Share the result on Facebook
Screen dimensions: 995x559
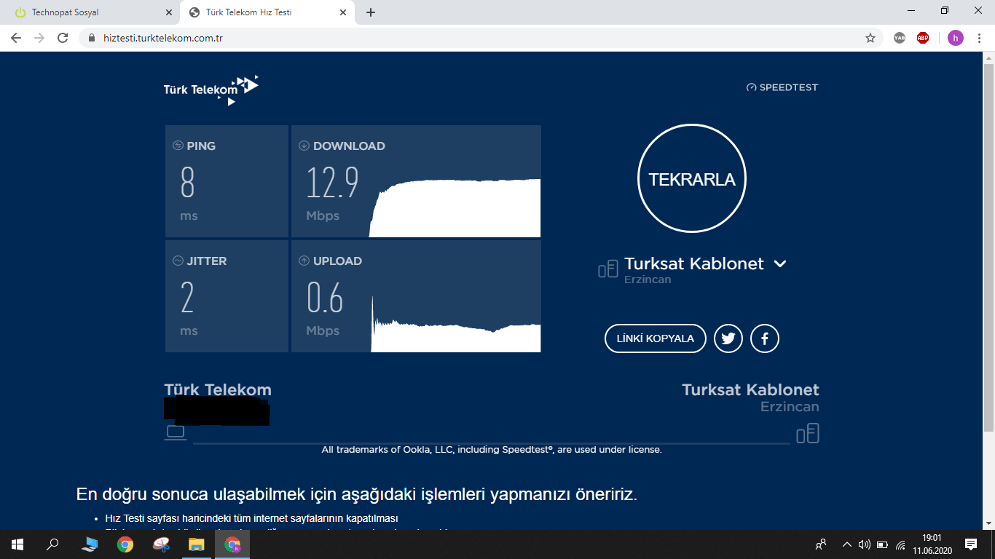pos(765,338)
